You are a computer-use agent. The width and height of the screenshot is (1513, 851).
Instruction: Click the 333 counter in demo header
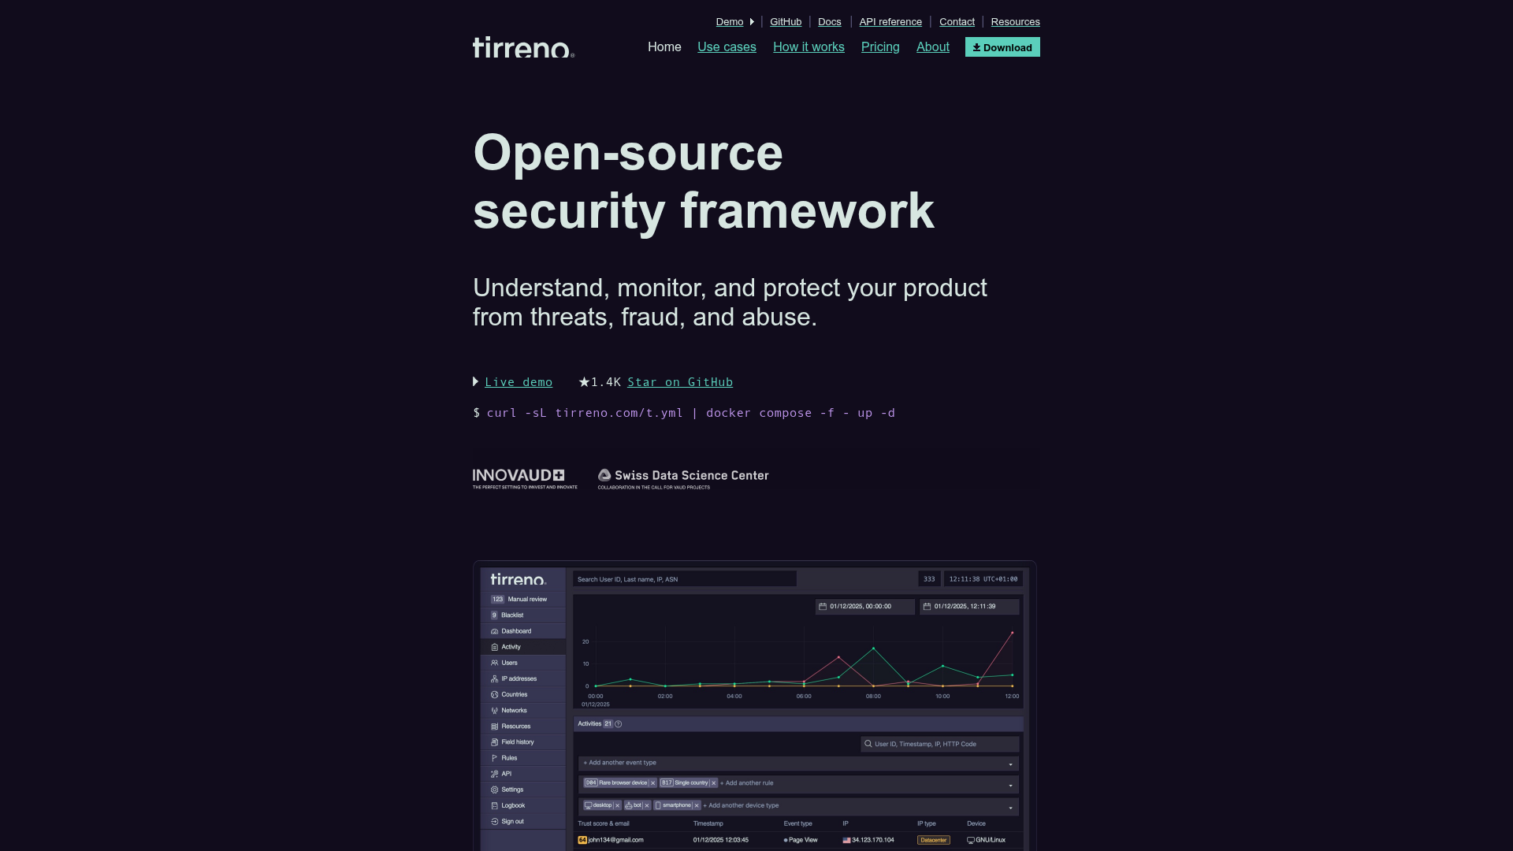click(x=929, y=579)
